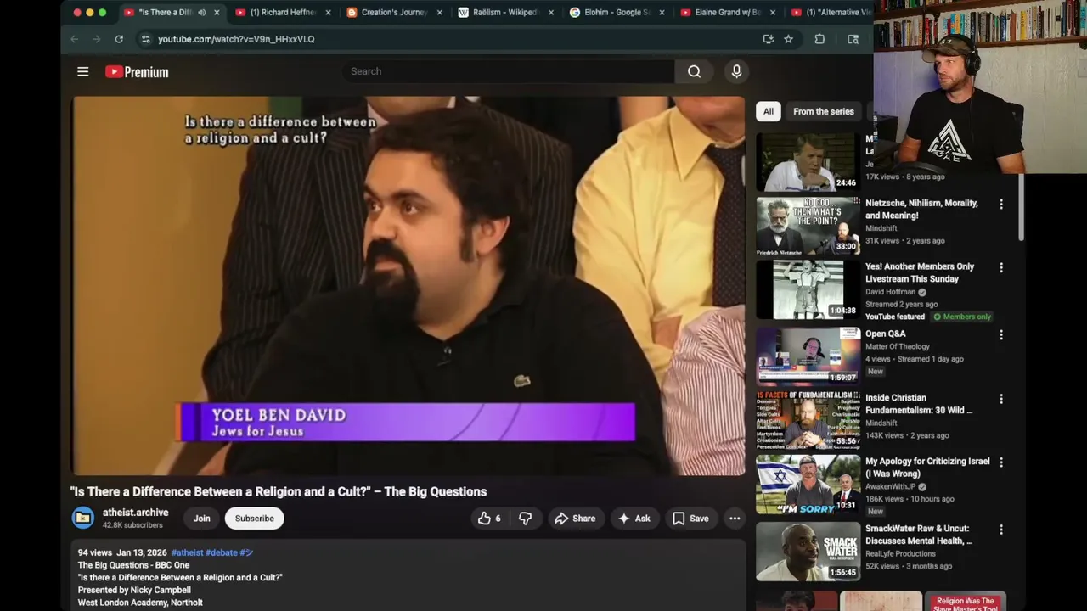Open 'My Apology for Criticizing Israel' title
The width and height of the screenshot is (1087, 611).
tap(927, 468)
